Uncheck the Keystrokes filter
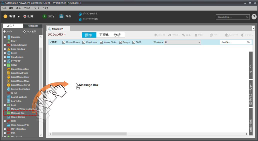258x141 pixels. pos(83,42)
